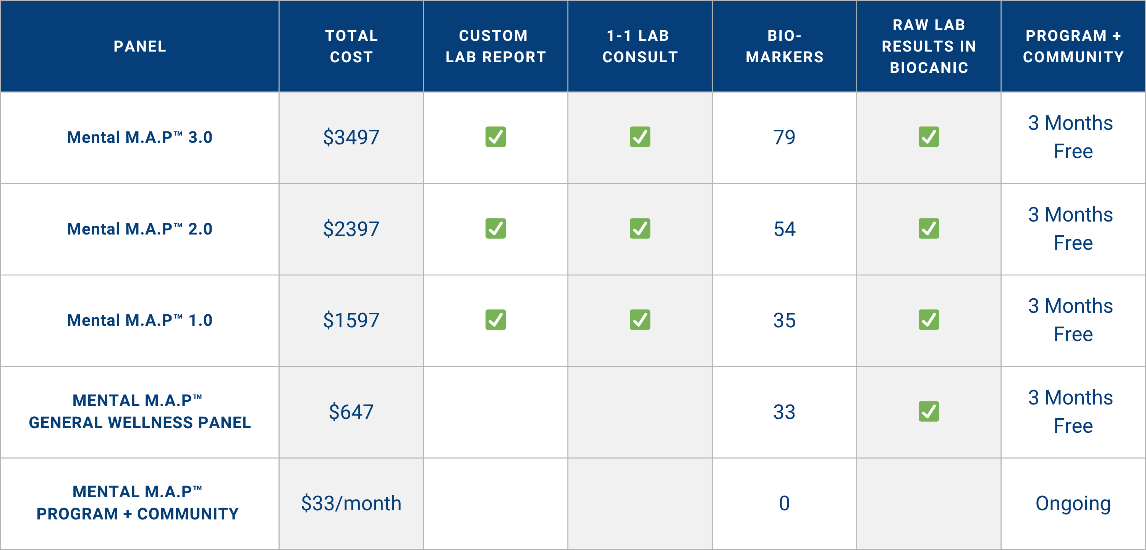Click the Raw Lab Results in Biocanic header
1146x550 pixels.
(x=929, y=46)
